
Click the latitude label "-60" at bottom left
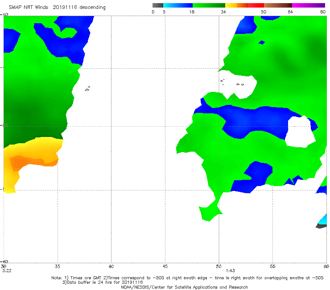coord(4,261)
